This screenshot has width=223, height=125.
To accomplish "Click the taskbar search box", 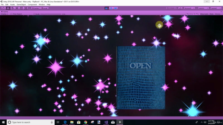I will (31, 122).
